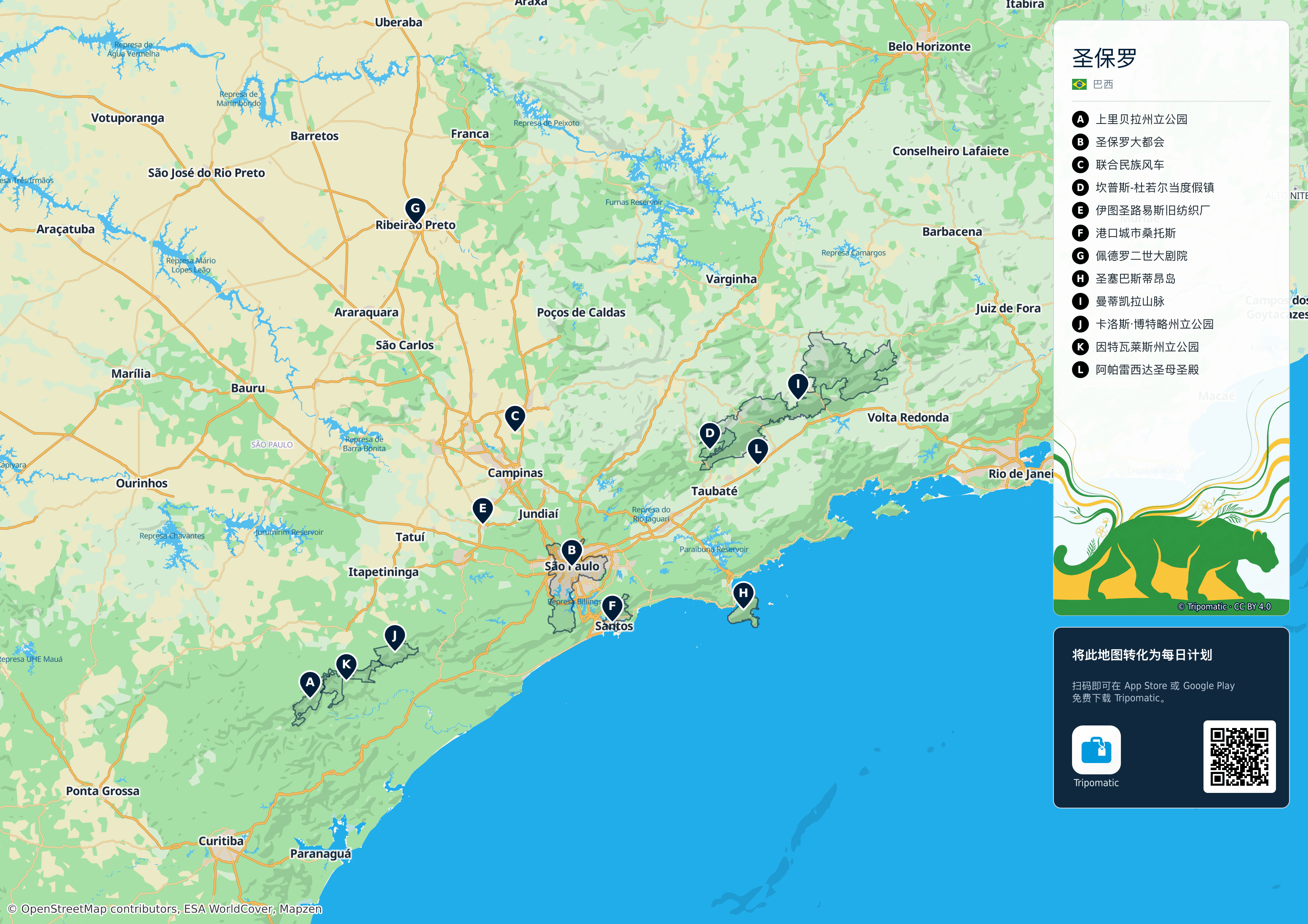Click legend entry 坎普斯-杜若尔当度假镇
The width and height of the screenshot is (1308, 924).
coord(1155,188)
